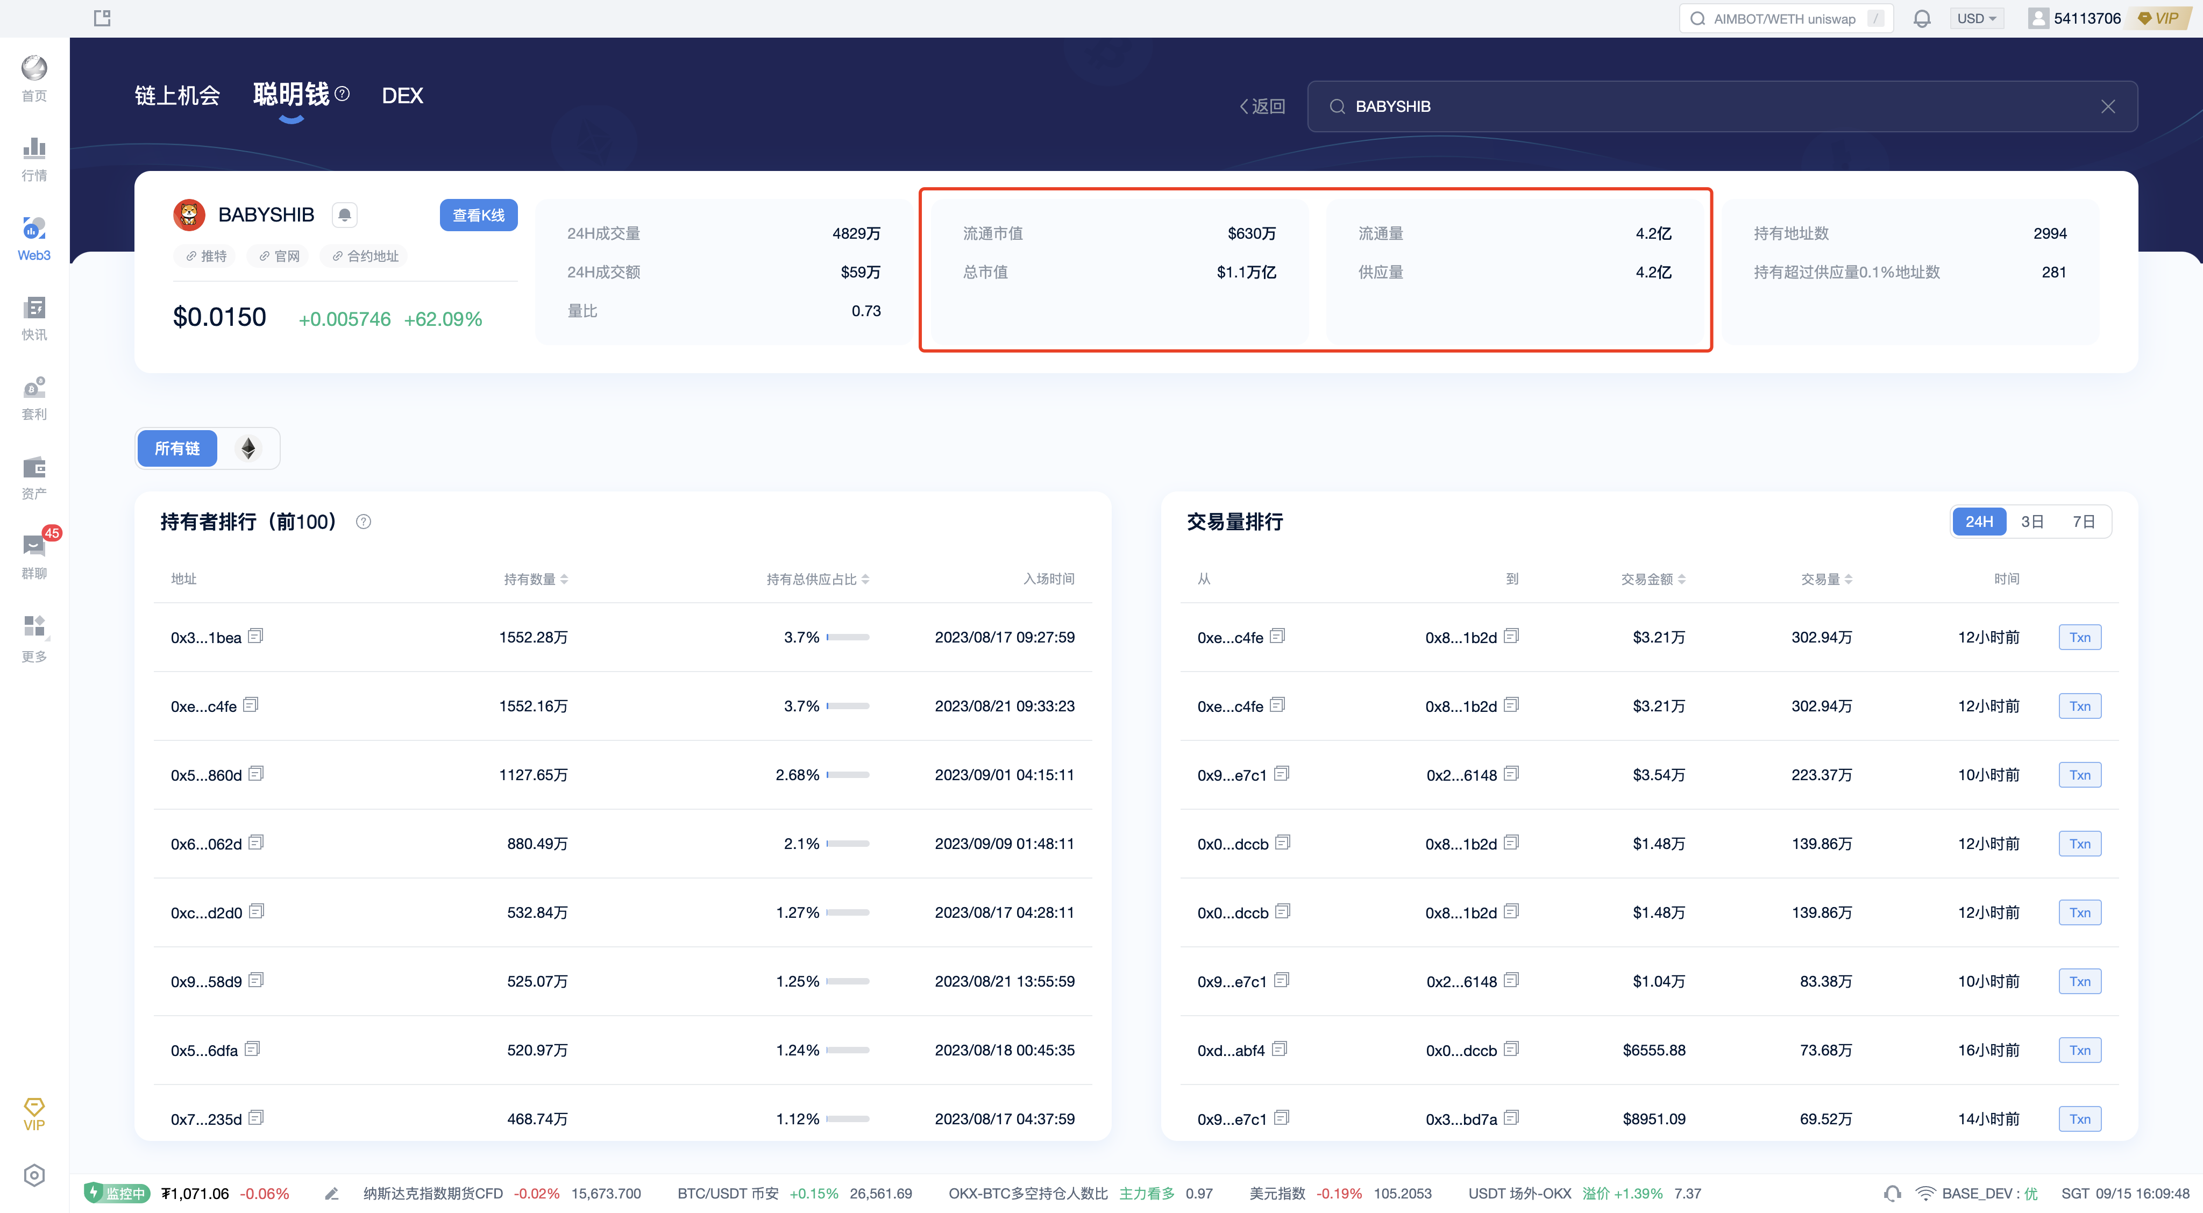Select the 3日 trade ranking period
The image size is (2203, 1213).
coord(2032,522)
